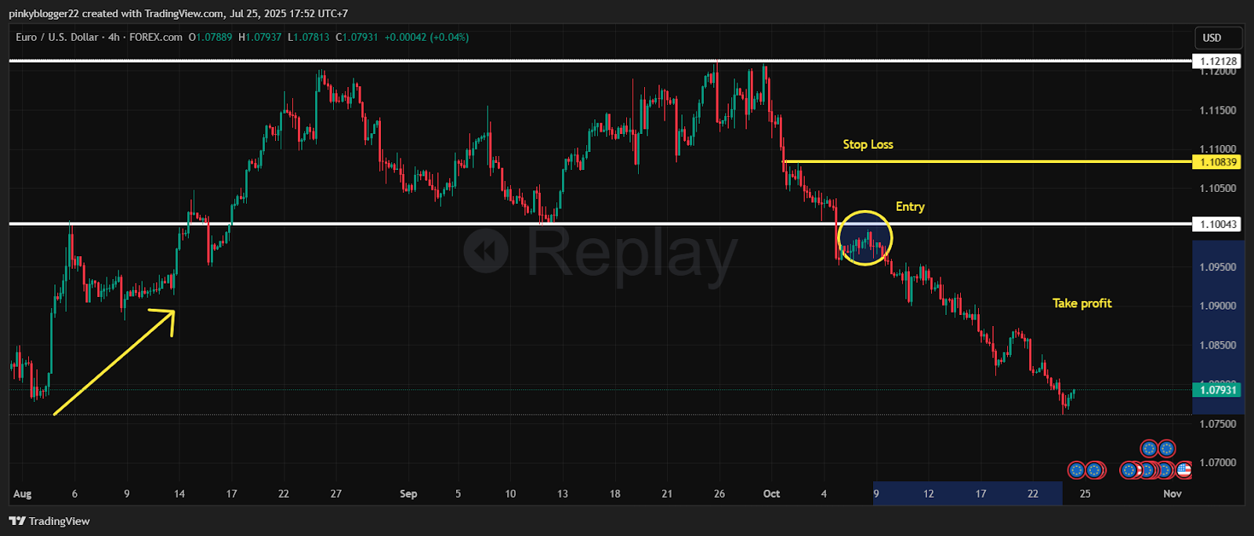Click the high value H1.07937
The height and width of the screenshot is (536, 1254).
point(259,37)
